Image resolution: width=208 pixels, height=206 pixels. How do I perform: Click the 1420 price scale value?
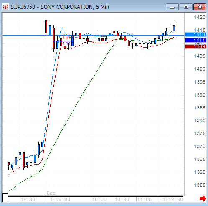coord(200,17)
